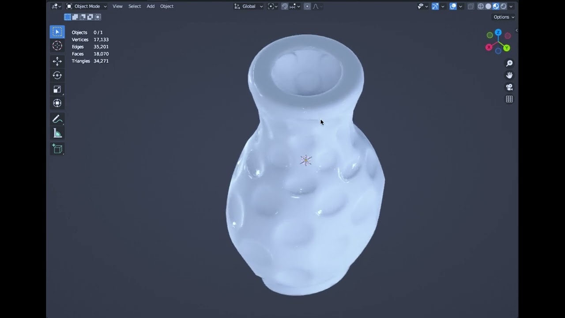
Task: Align view to X axis on gizmo
Action: click(489, 47)
